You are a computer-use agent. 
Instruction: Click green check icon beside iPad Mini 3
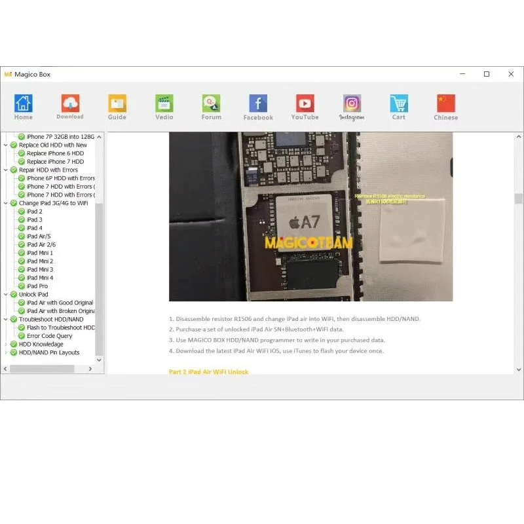[x=22, y=270]
